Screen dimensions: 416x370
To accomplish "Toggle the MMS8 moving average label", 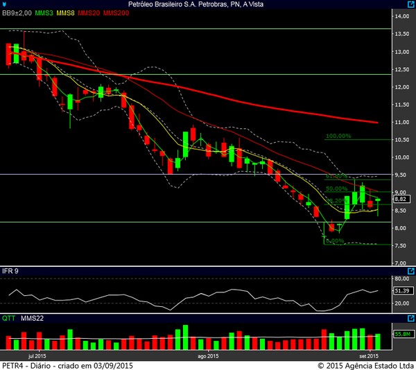I will click(x=66, y=13).
